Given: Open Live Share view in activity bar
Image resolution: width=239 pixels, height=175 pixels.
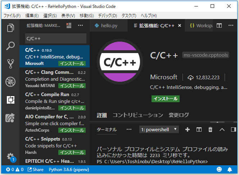Looking at the screenshot, I should [10, 118].
